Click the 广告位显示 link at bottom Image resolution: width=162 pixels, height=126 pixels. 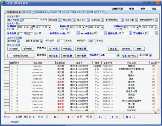coord(14,122)
